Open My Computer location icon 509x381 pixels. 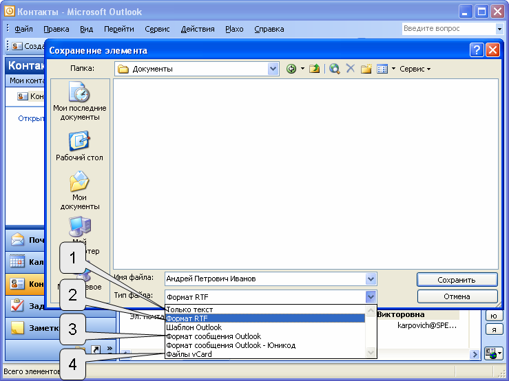coord(80,227)
